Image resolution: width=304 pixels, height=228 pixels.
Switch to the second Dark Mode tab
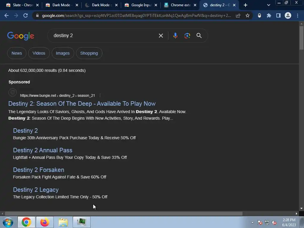[60, 5]
